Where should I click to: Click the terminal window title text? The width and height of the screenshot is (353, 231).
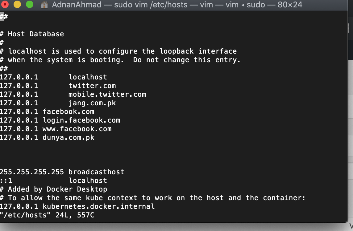coord(177,5)
